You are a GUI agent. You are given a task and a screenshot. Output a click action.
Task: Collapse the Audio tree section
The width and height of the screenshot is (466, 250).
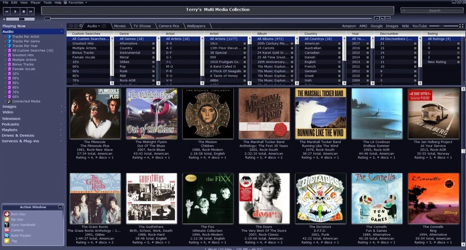point(62,31)
